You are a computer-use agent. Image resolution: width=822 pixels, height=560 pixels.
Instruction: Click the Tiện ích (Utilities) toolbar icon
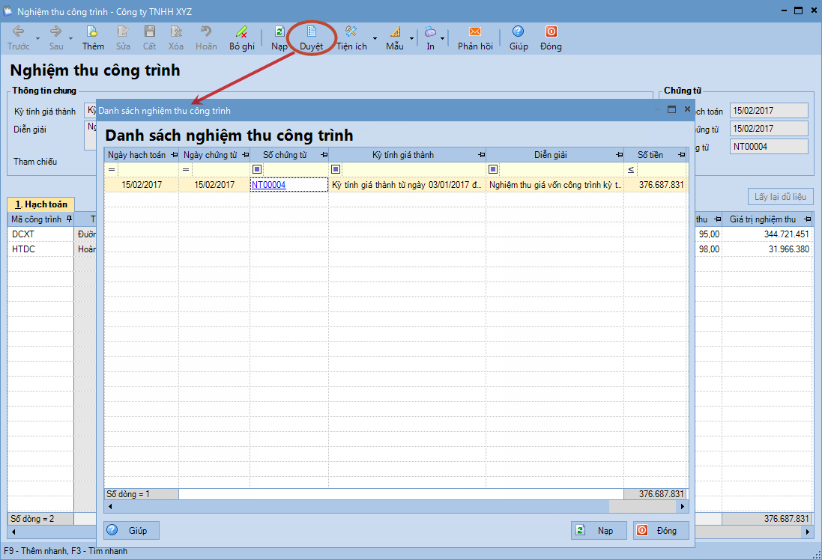pyautogui.click(x=351, y=32)
